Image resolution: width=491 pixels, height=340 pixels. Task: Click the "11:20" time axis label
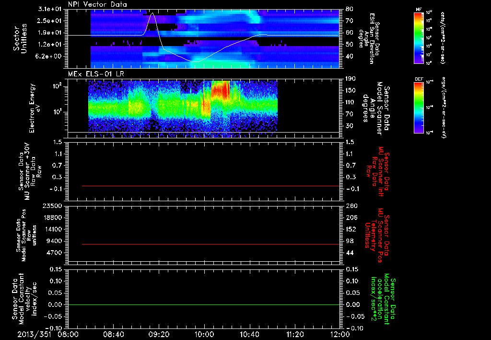[x=295, y=334]
